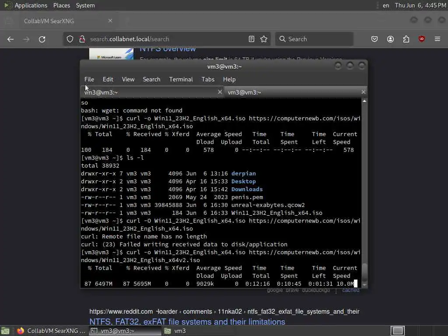The image size is (448, 336).
Task: Click the clock showing Thu Jun 6
Action: [420, 5]
